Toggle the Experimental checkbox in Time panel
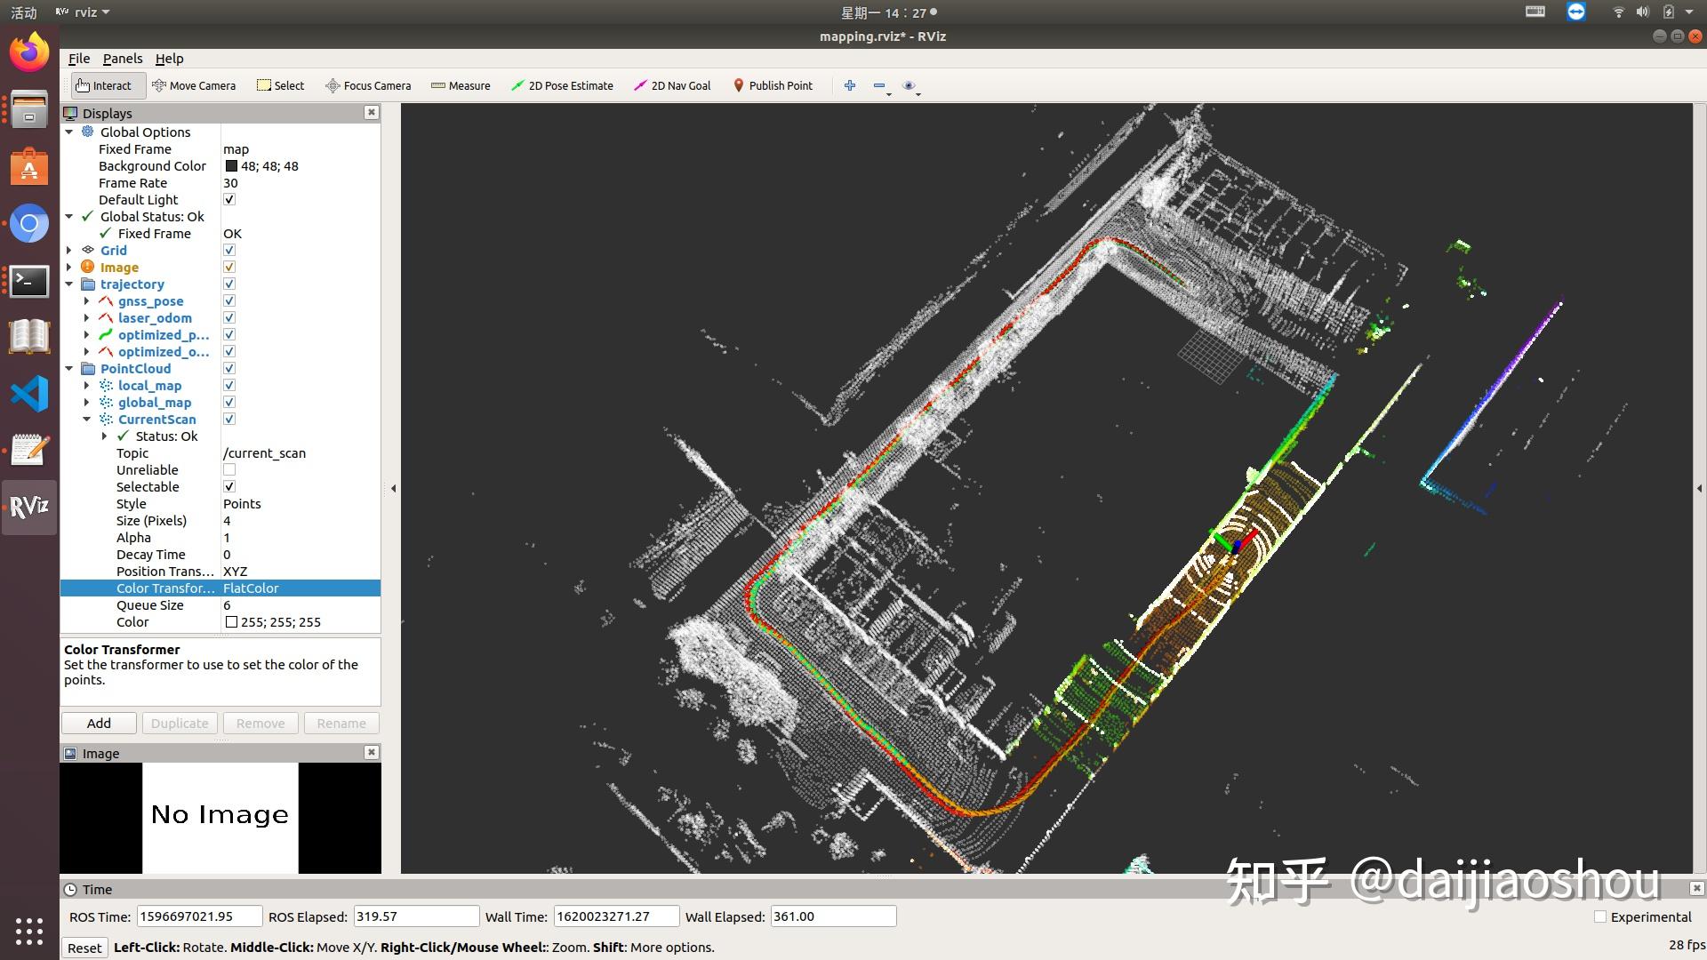This screenshot has height=960, width=1707. click(x=1600, y=916)
